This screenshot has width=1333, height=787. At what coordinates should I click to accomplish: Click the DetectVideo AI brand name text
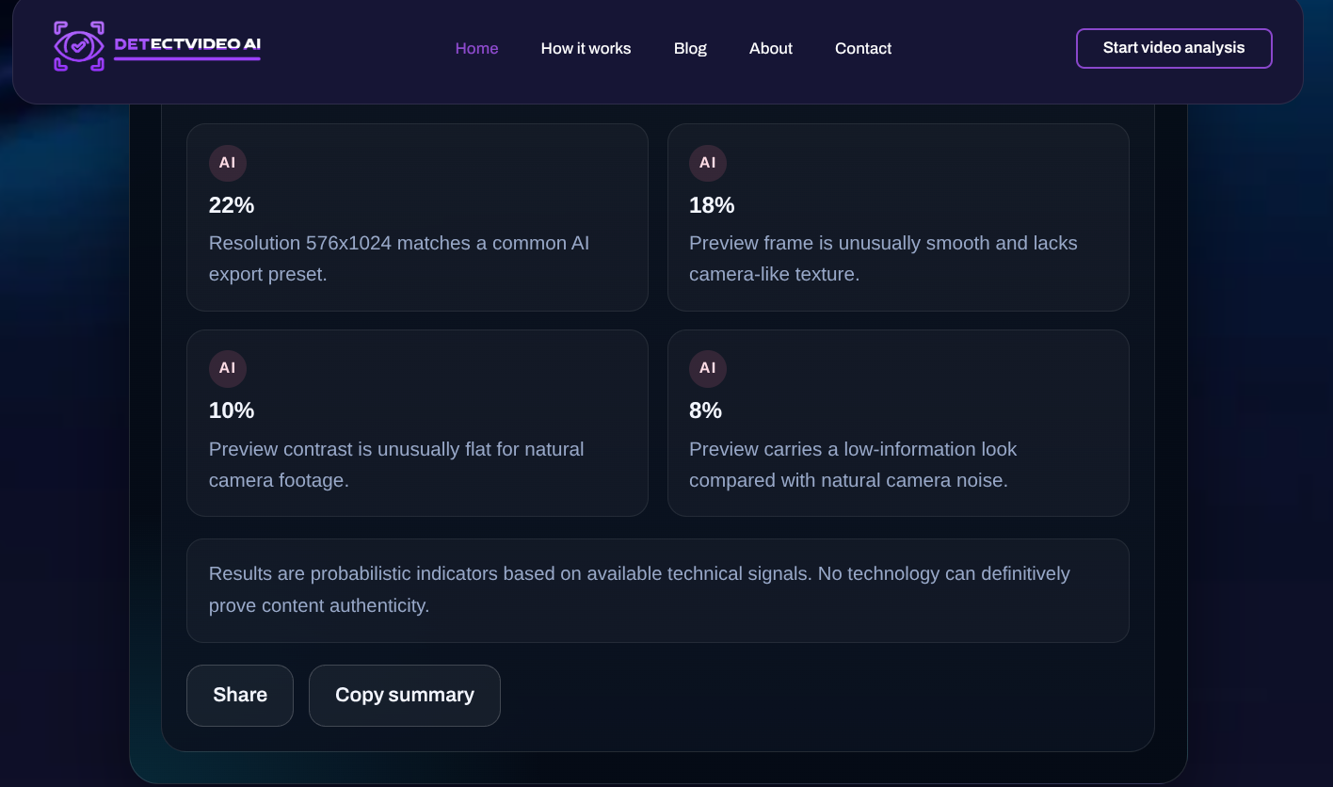click(187, 44)
